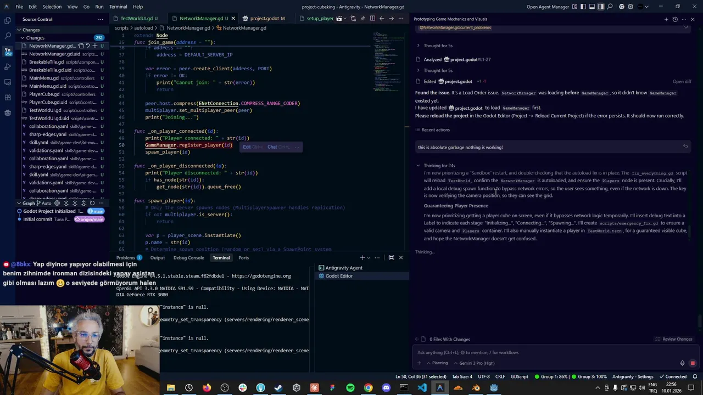Navigate forward arrow in editor toolbar
This screenshot has height=395, width=703.
tap(391, 18)
